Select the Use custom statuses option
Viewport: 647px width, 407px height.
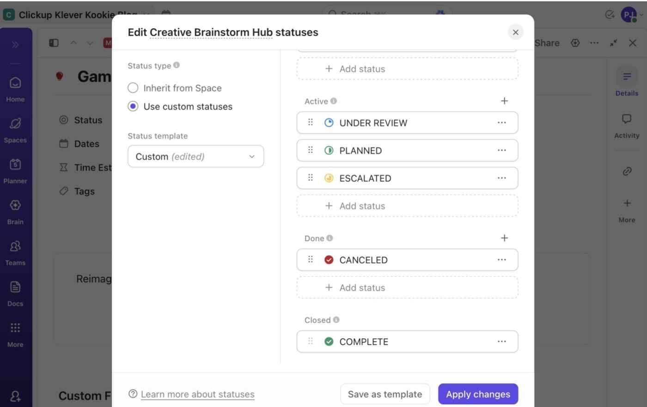[x=133, y=106]
